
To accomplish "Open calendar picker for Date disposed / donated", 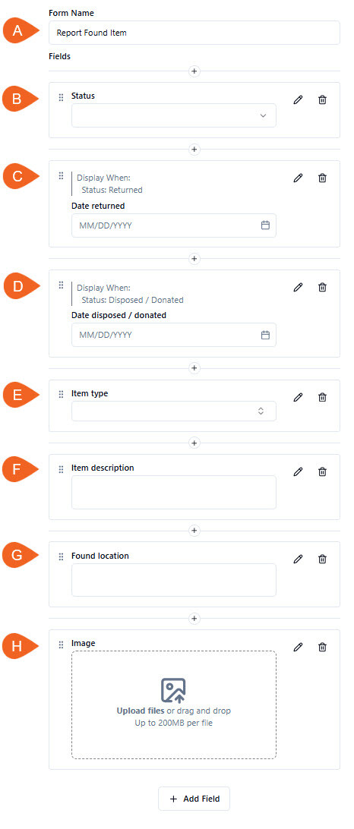I will tap(266, 335).
